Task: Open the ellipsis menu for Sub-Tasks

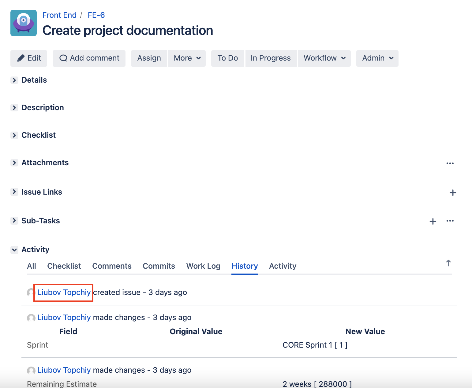Action: (450, 221)
